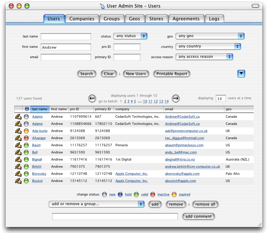Set status to inactive using red orb

pos(153,194)
